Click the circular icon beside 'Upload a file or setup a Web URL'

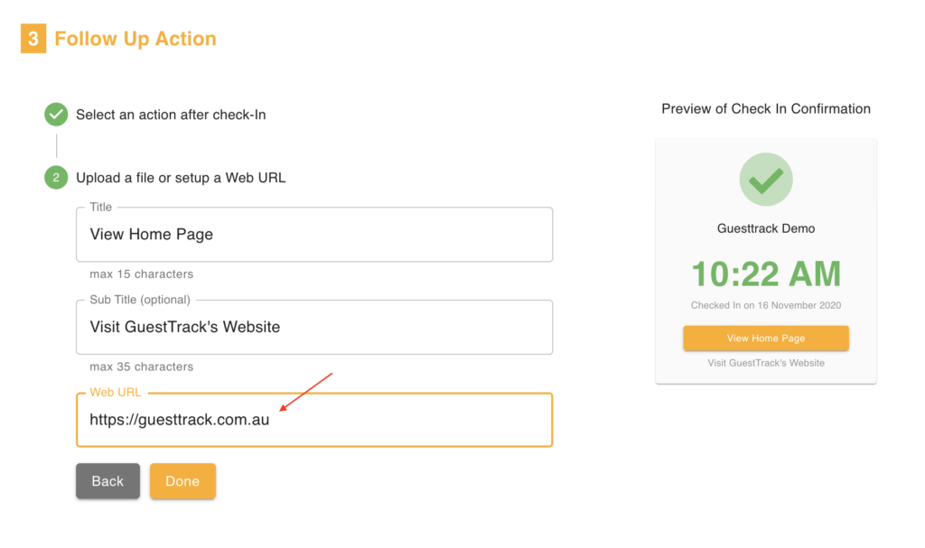55,177
